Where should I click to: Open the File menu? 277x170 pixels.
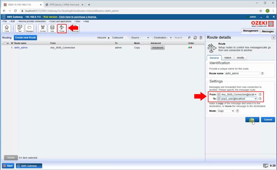5,21
